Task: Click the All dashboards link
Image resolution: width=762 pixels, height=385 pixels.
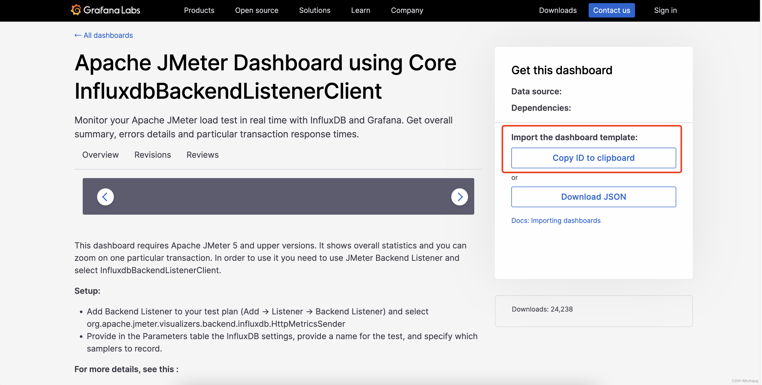Action: (108, 35)
